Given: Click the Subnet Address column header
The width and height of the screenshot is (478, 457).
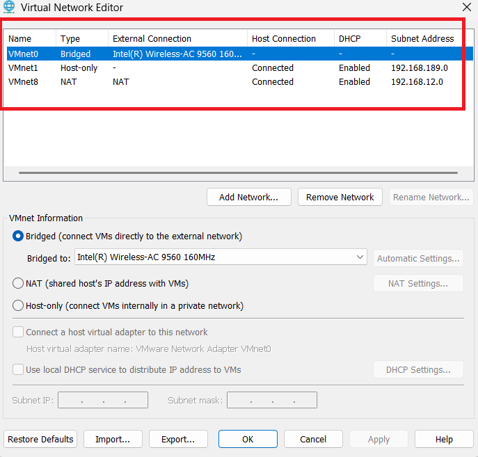Looking at the screenshot, I should click(422, 39).
